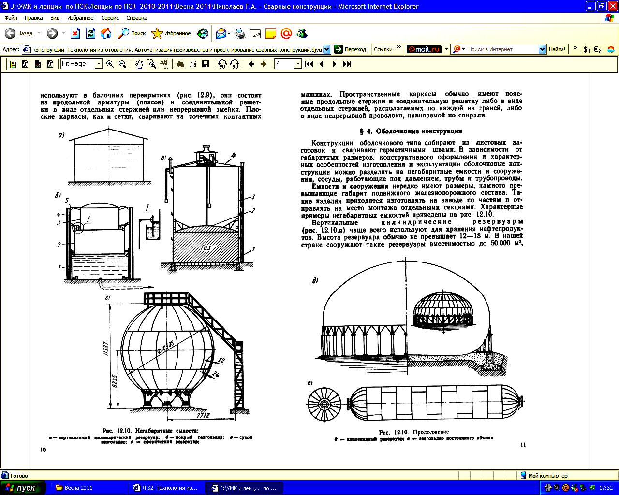Open the Справка menu

136,18
